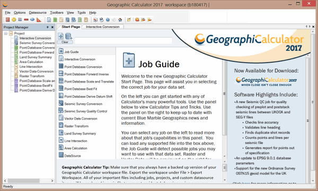Click the red triangle ruler toolbar icon
Viewport: 318px width, 191px height.
39,20
